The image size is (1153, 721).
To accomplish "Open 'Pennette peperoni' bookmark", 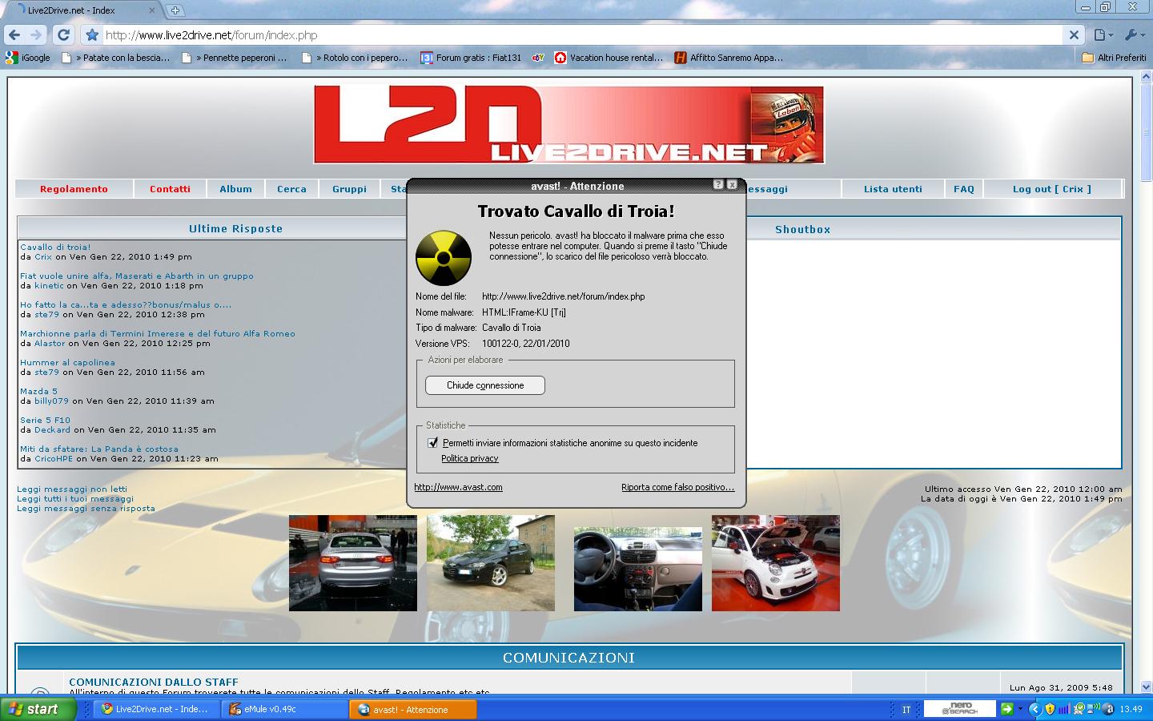I will [235, 58].
